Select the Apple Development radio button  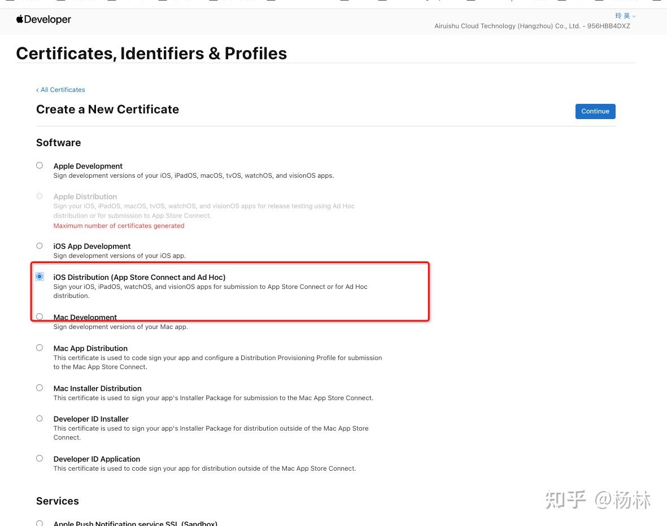coord(39,165)
